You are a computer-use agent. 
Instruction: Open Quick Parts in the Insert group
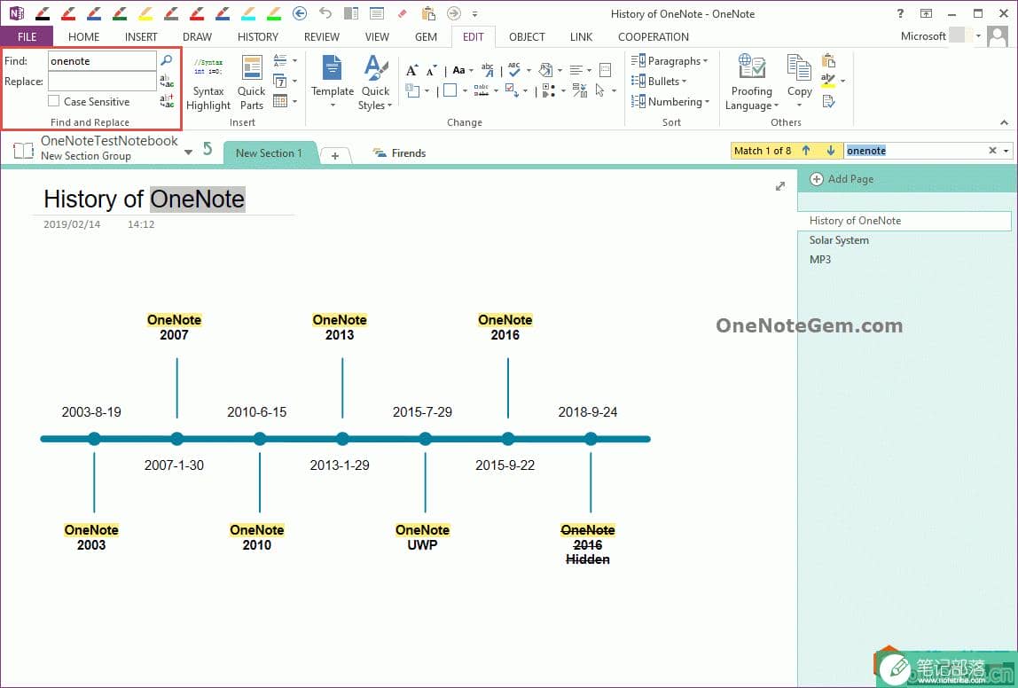point(251,83)
